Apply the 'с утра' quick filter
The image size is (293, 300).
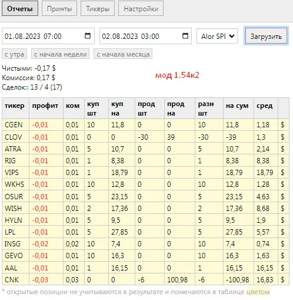tap(14, 54)
